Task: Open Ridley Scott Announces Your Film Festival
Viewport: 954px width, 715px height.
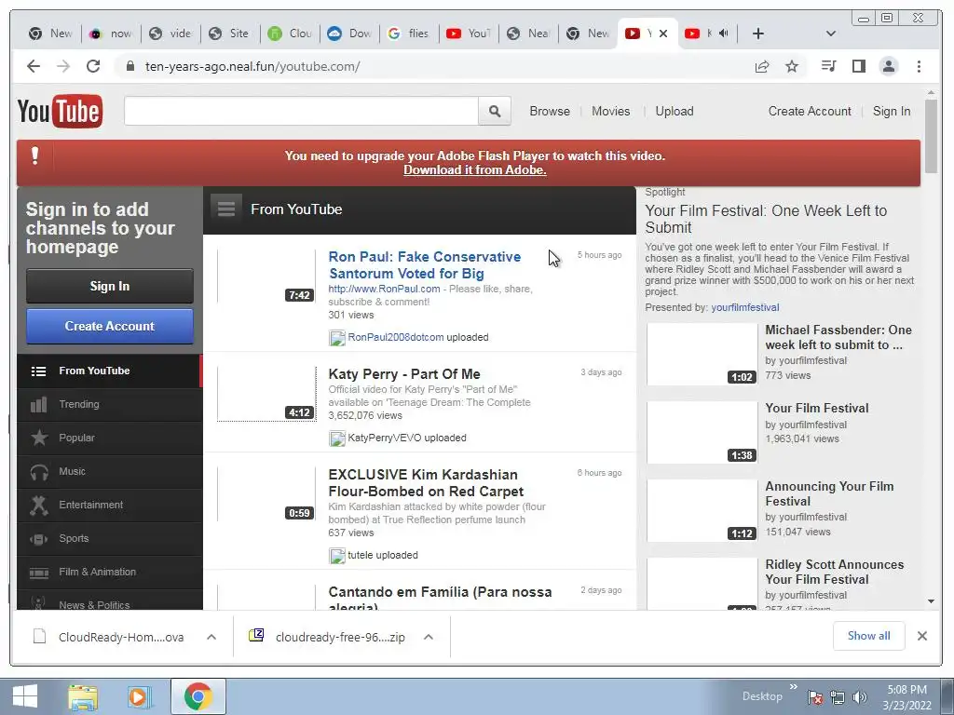Action: click(x=834, y=573)
